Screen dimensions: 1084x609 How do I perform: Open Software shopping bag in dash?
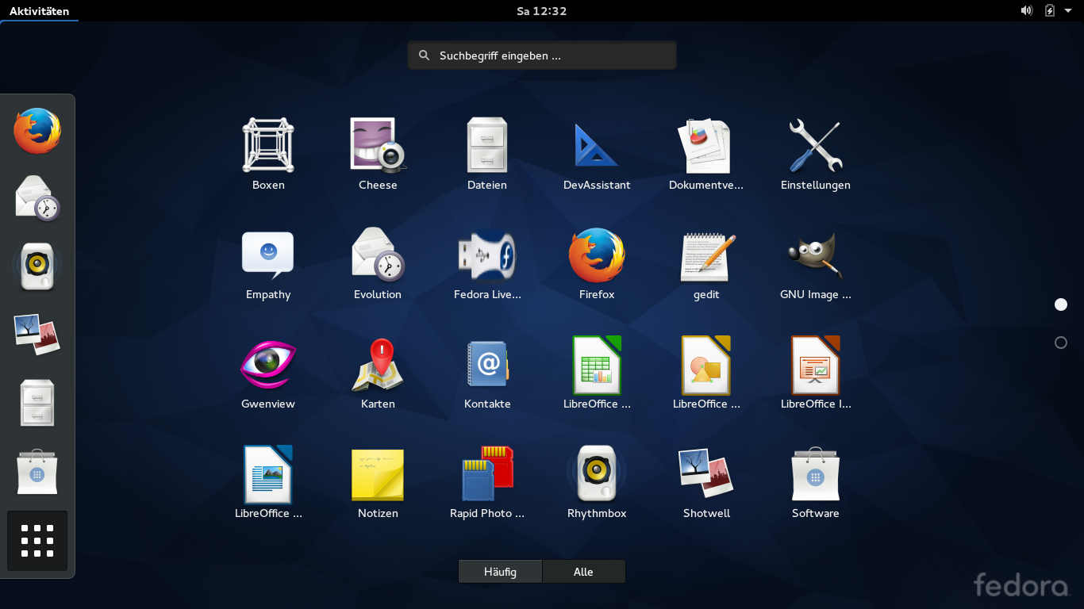pos(37,472)
